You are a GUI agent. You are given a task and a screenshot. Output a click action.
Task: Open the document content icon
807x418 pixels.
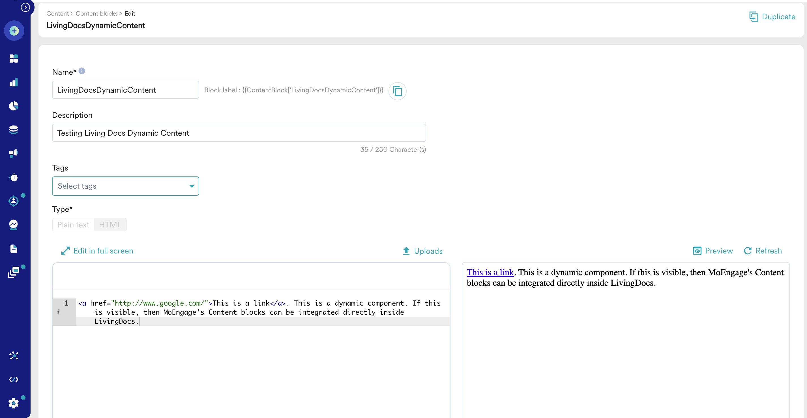[14, 249]
